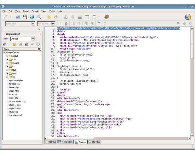Click the Open file toolbar icon
The width and height of the screenshot is (195, 151).
point(18,17)
